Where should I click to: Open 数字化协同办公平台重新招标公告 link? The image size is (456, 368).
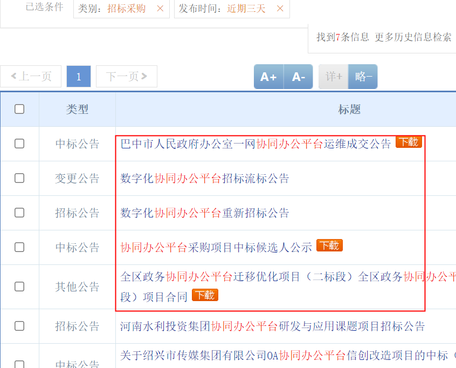[205, 213]
